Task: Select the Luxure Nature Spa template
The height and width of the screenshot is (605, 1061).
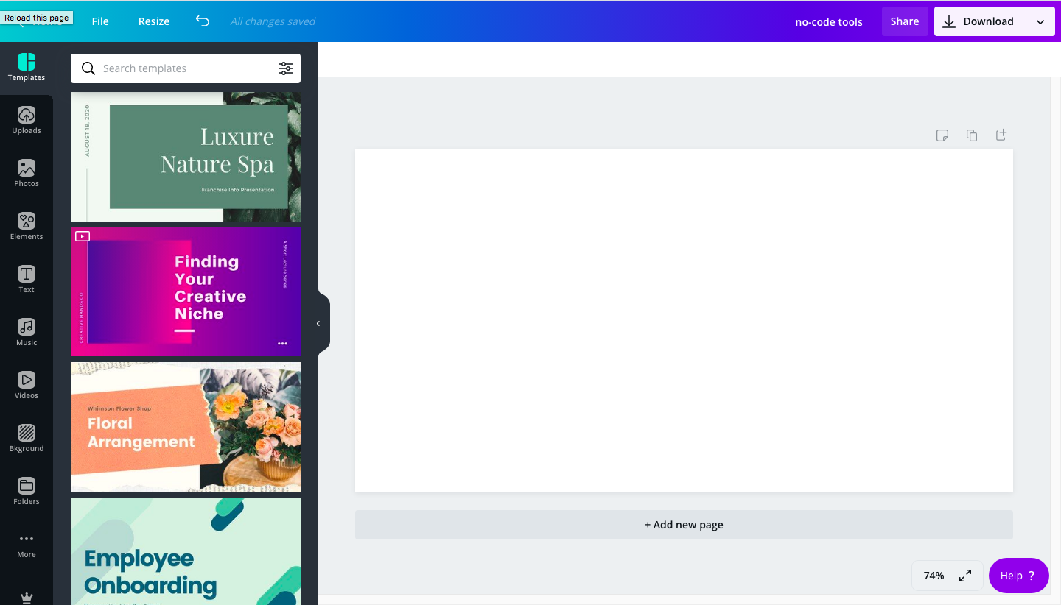Action: click(186, 157)
